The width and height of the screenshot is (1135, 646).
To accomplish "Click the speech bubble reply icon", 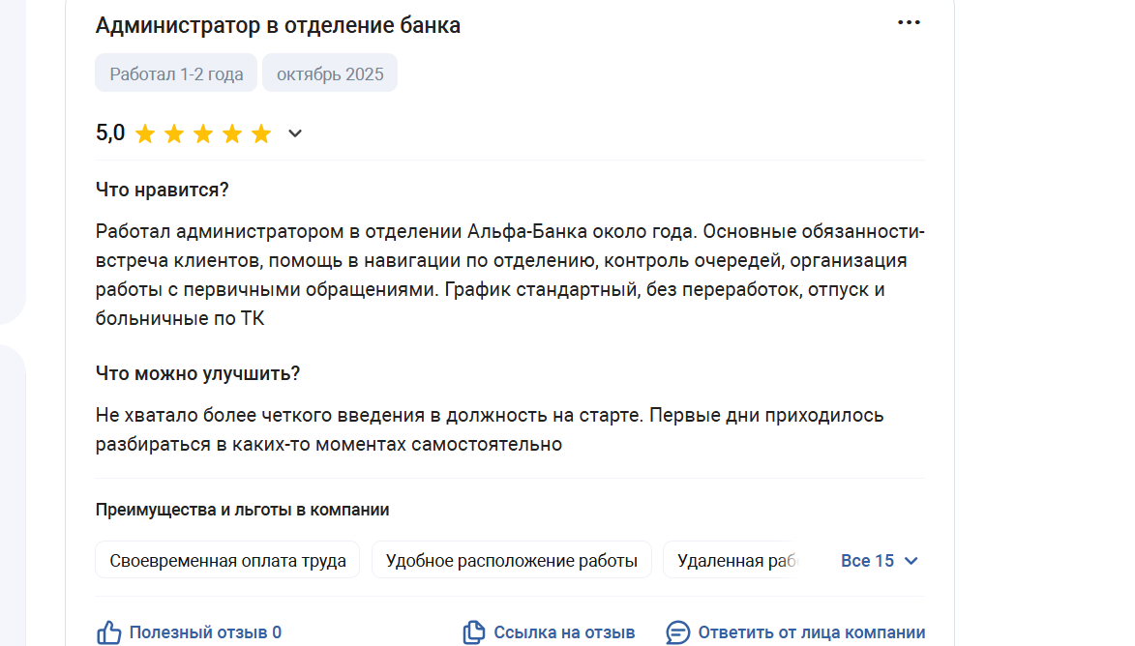I will point(677,632).
